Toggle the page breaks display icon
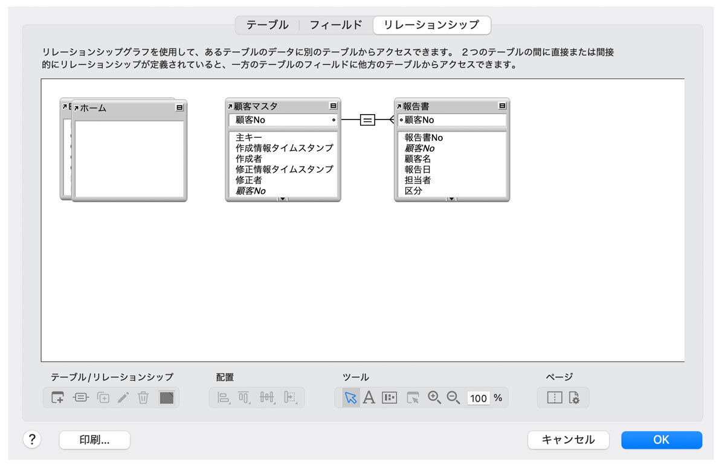 pos(554,398)
